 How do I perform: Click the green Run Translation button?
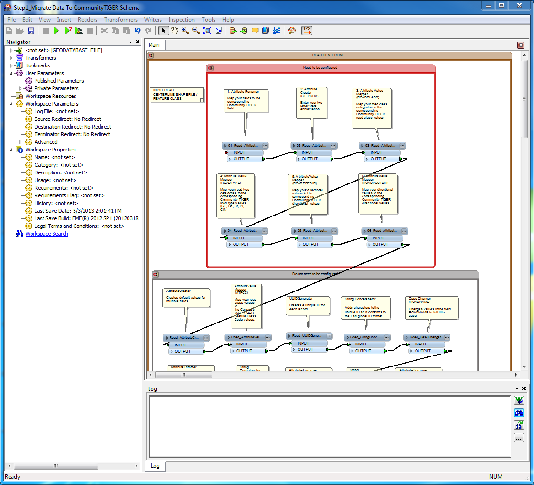[56, 31]
